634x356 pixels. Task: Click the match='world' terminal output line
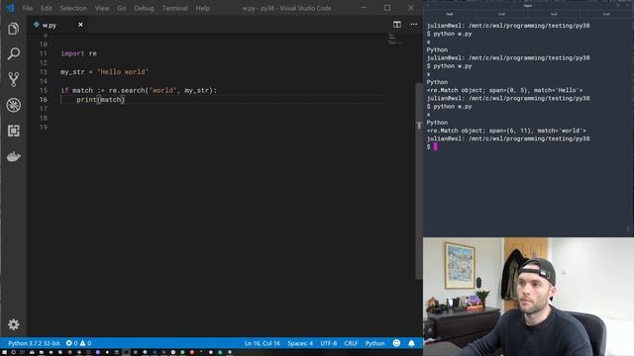tap(506, 131)
